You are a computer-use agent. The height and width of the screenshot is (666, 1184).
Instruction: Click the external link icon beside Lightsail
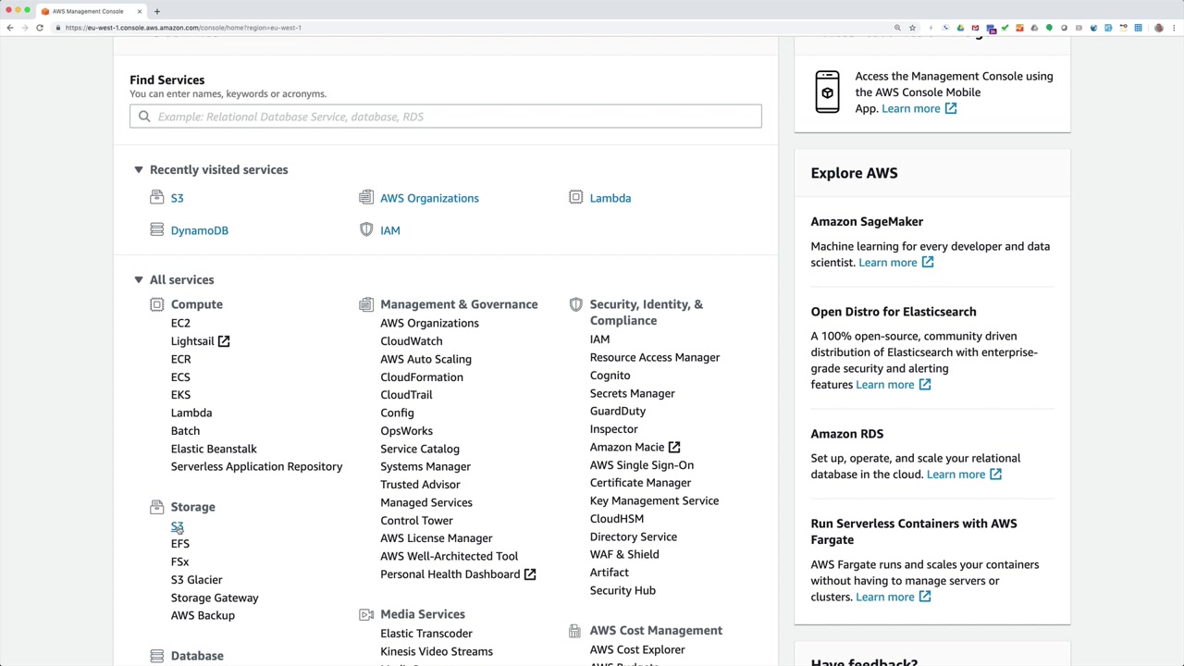coord(224,341)
